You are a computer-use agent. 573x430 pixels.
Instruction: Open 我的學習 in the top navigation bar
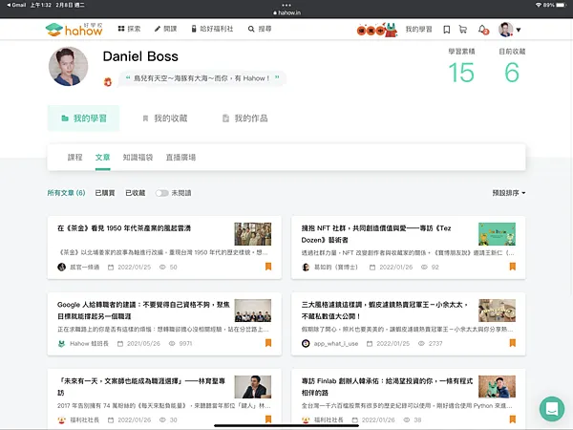[418, 30]
